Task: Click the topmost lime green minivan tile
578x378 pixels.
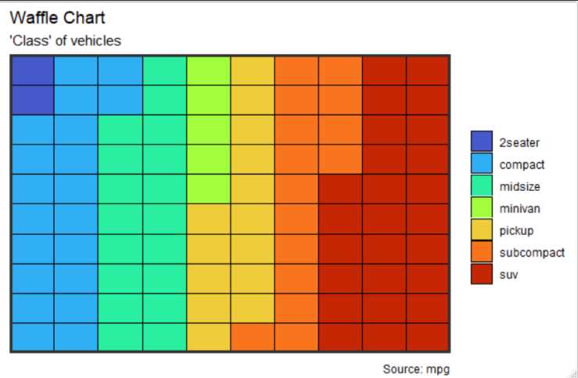Action: [x=209, y=70]
